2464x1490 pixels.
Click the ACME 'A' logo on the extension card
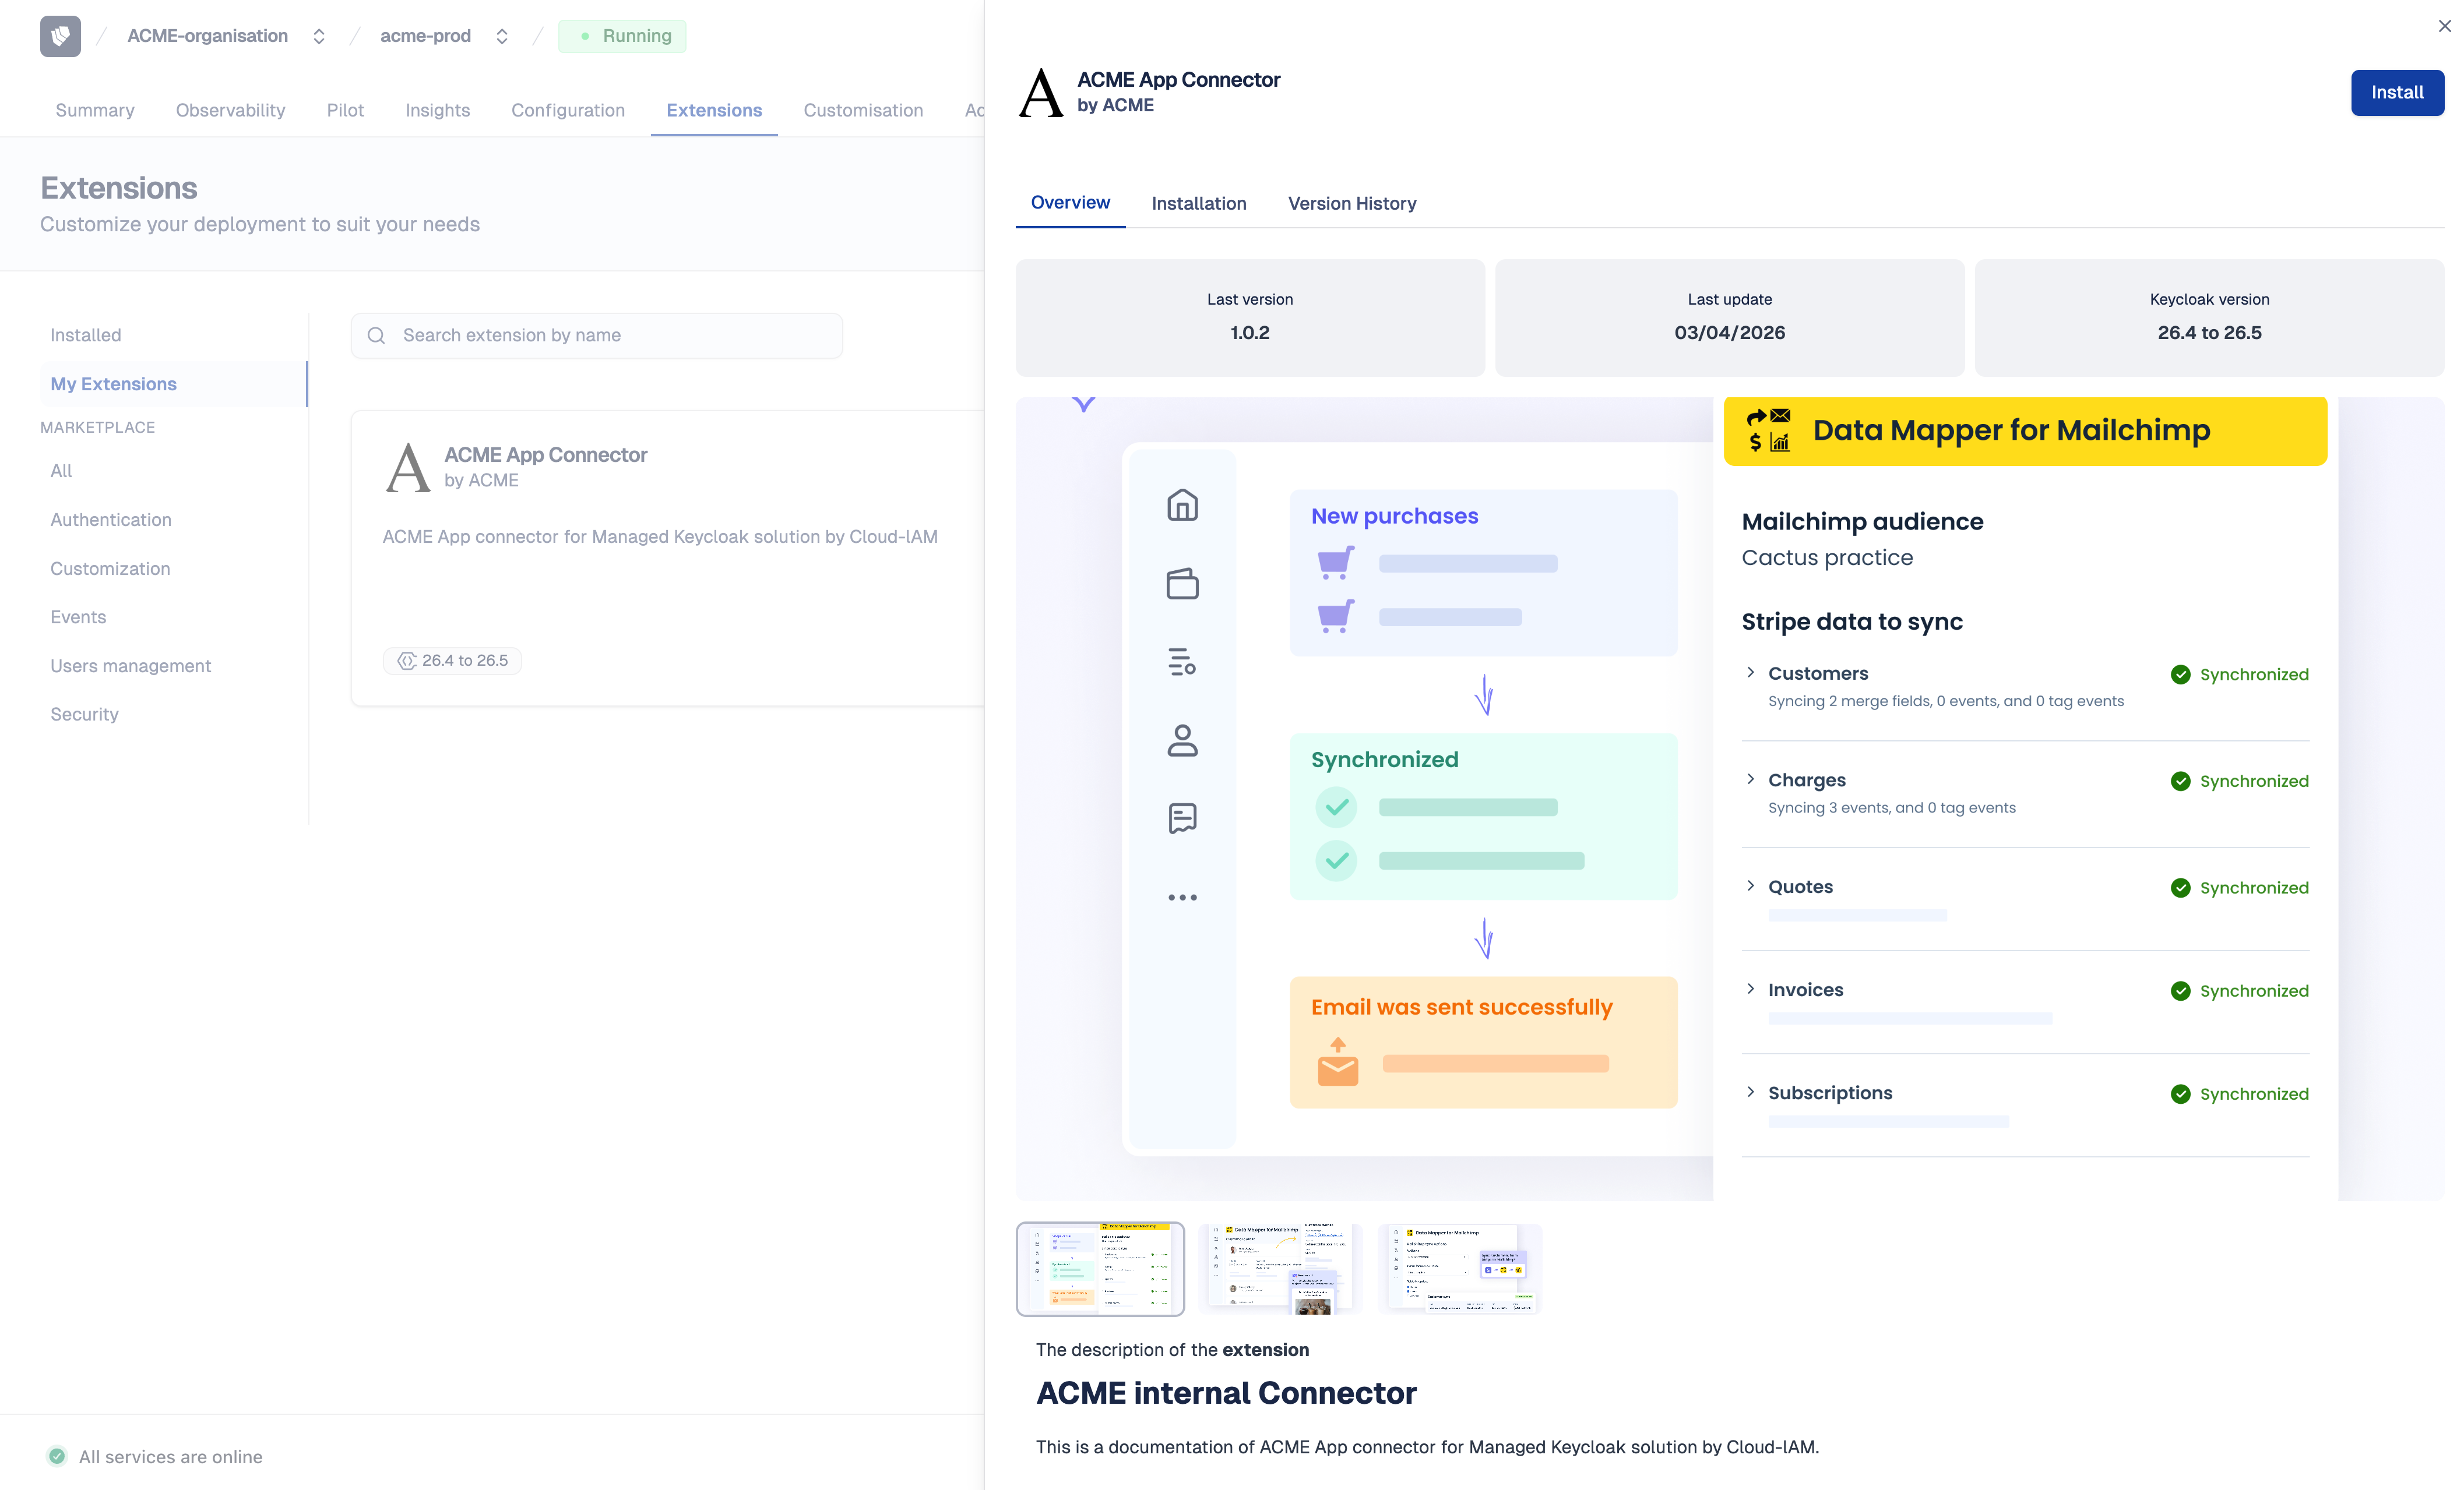click(407, 465)
